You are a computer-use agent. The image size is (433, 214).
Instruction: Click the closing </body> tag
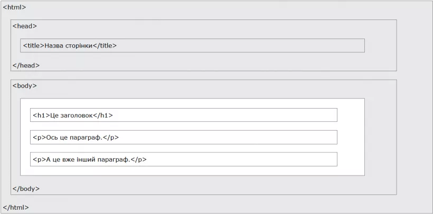tap(26, 188)
